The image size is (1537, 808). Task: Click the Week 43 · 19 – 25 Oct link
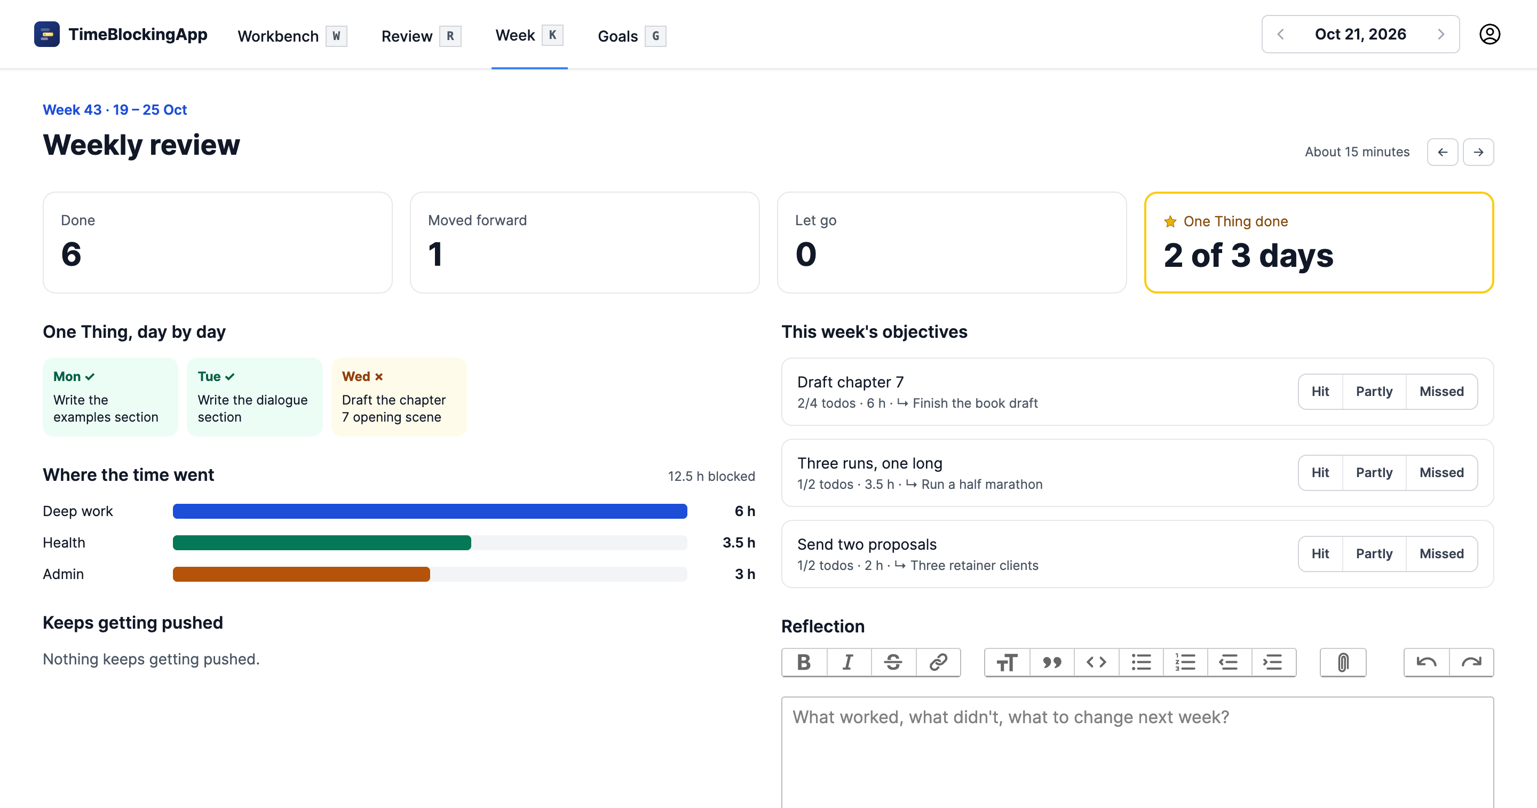point(115,110)
